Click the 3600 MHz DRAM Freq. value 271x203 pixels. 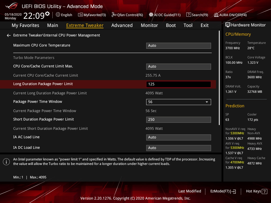pos(255,77)
